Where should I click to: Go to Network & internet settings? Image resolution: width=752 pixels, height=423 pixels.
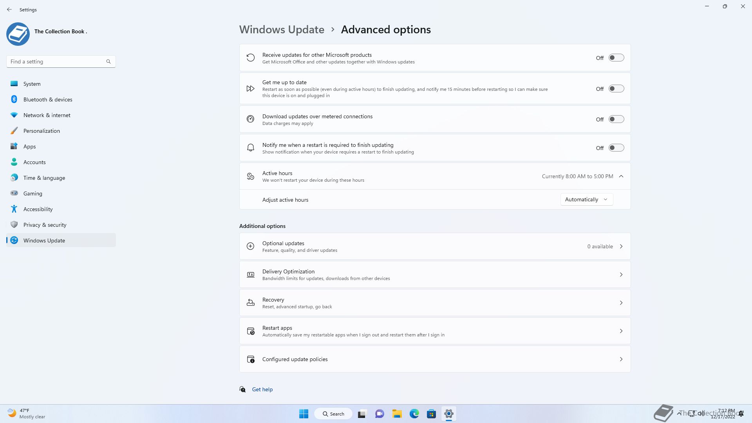pos(61,115)
